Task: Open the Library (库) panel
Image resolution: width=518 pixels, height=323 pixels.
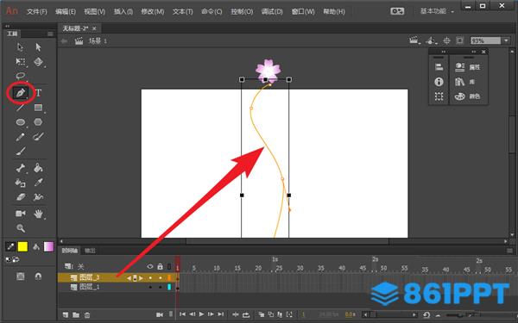Action: 464,82
